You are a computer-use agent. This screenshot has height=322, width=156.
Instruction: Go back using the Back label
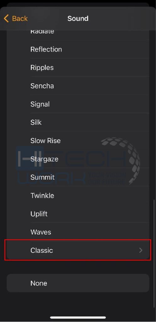(x=20, y=19)
